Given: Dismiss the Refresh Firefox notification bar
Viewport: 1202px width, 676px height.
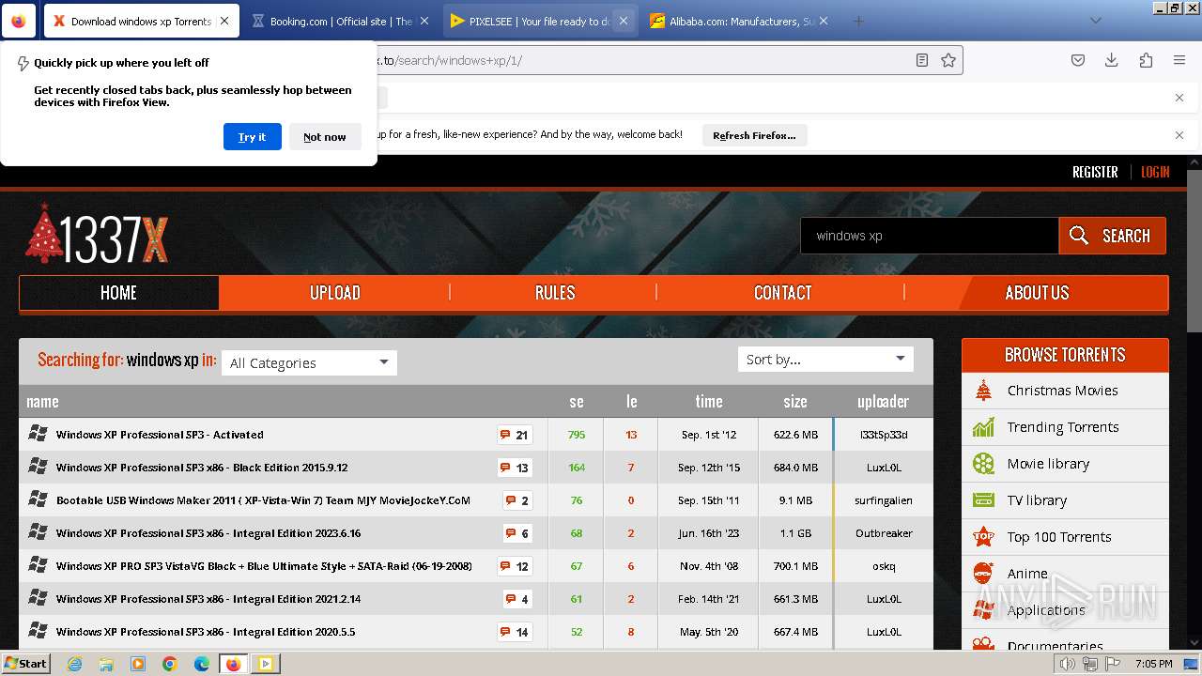Looking at the screenshot, I should (1179, 135).
